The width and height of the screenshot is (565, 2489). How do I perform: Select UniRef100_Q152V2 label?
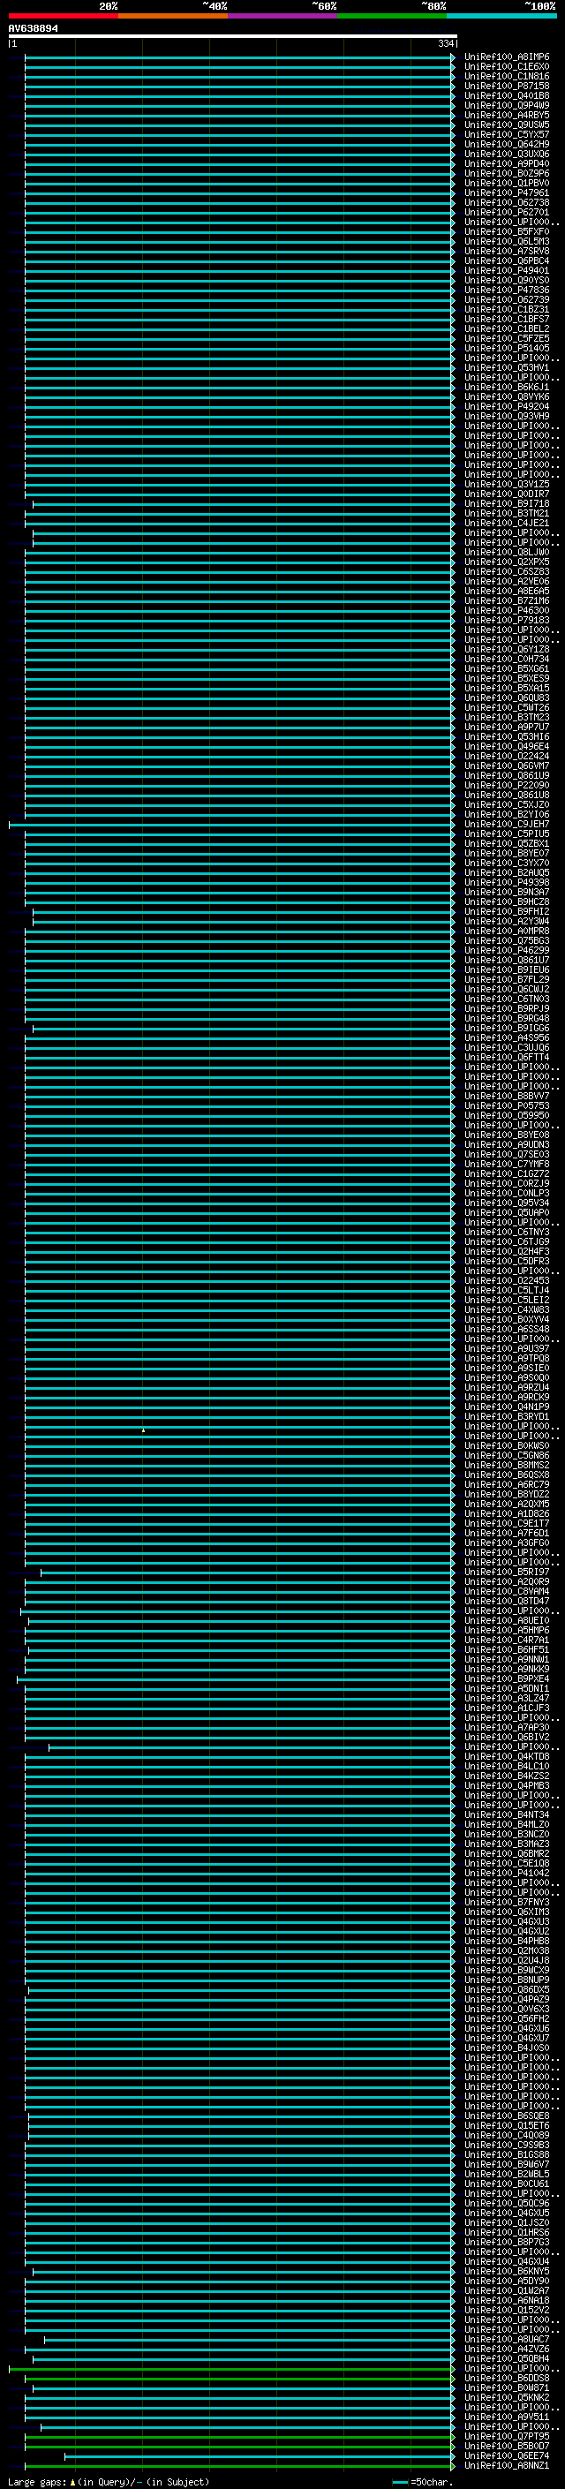point(506,2311)
